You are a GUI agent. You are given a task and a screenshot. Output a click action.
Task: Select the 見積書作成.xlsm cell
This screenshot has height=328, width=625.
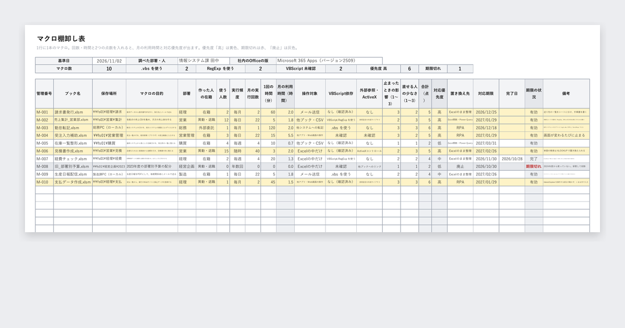[73, 151]
